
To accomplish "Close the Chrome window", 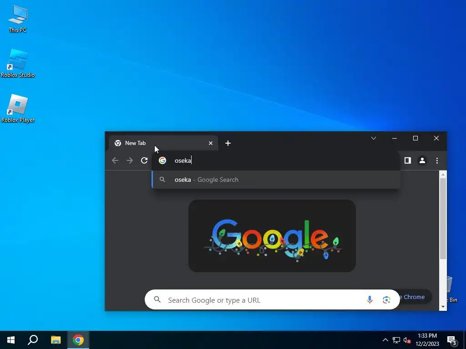I will 436,138.
